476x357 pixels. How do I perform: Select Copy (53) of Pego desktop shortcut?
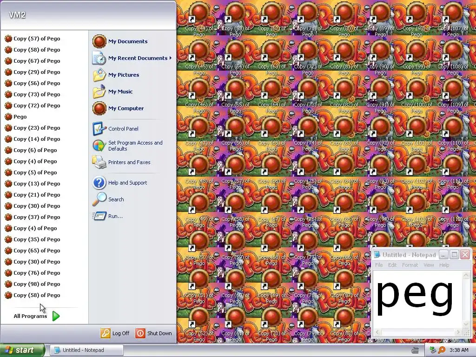[x=235, y=18]
